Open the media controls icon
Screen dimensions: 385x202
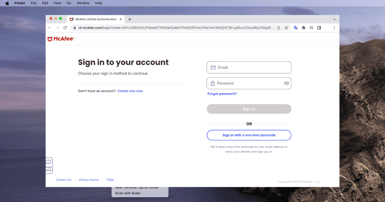(x=311, y=28)
